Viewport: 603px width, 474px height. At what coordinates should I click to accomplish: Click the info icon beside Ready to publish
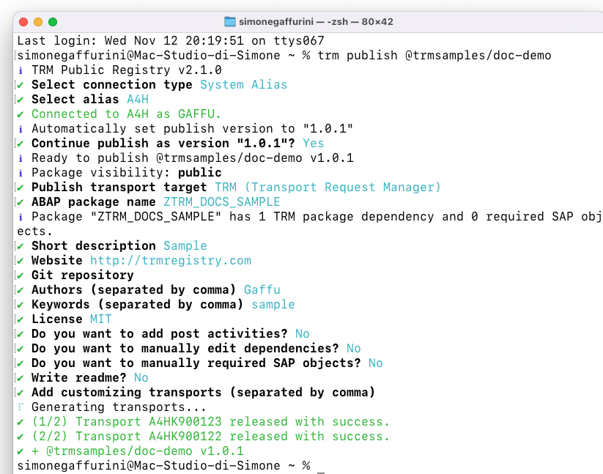point(21,158)
